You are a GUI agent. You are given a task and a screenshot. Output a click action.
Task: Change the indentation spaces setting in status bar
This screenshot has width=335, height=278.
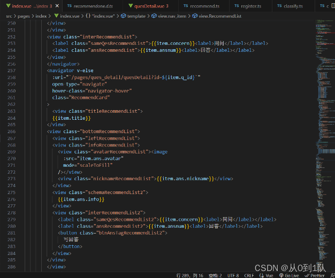(215, 275)
